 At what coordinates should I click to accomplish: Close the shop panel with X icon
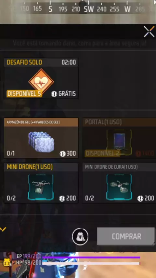pyautogui.click(x=149, y=32)
